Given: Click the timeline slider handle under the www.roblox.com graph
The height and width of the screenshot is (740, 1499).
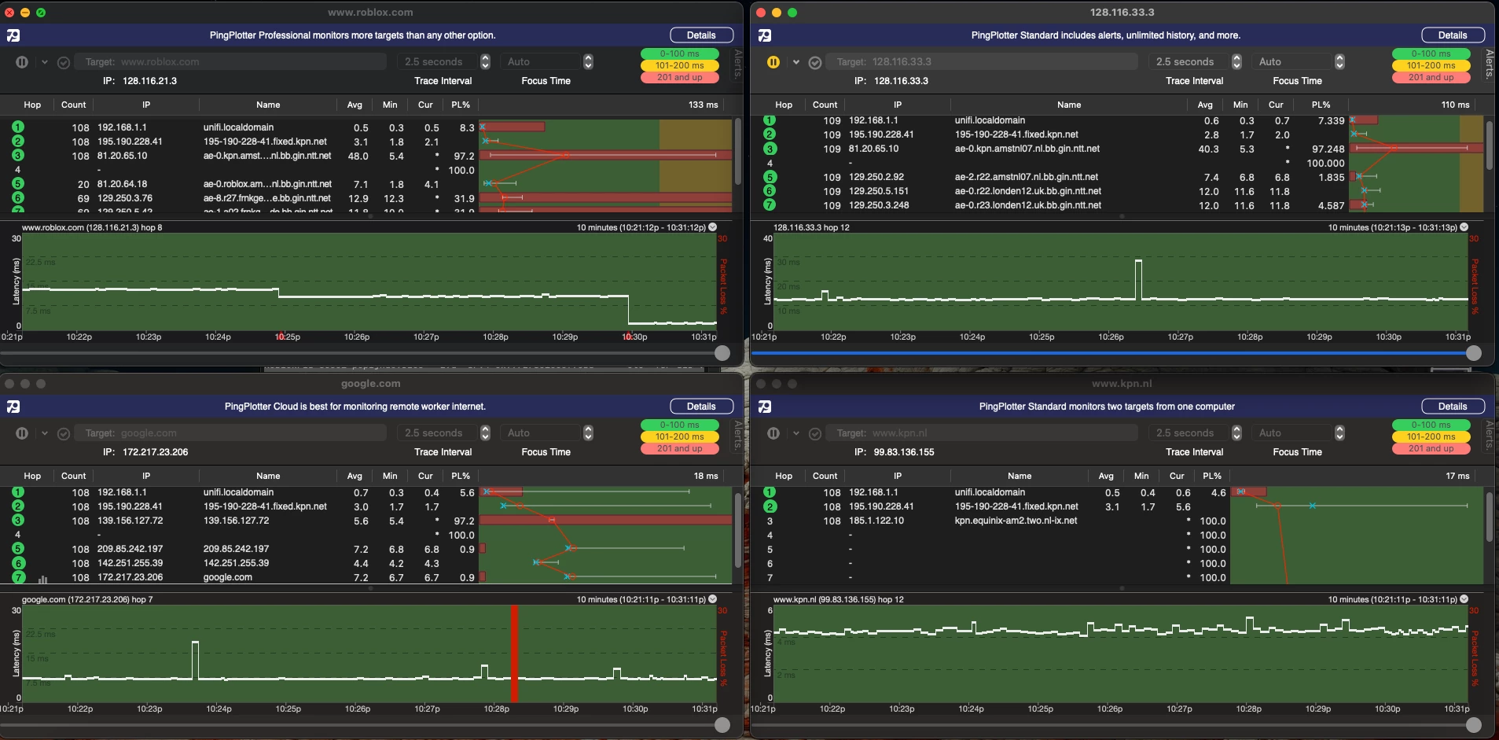Looking at the screenshot, I should [x=722, y=354].
